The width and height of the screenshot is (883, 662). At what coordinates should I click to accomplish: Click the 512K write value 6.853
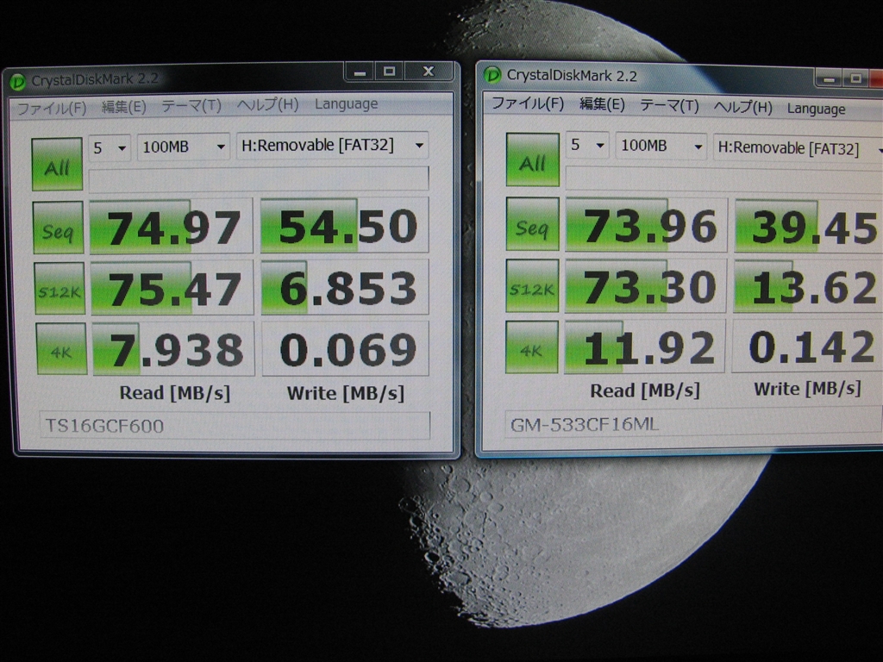point(345,287)
